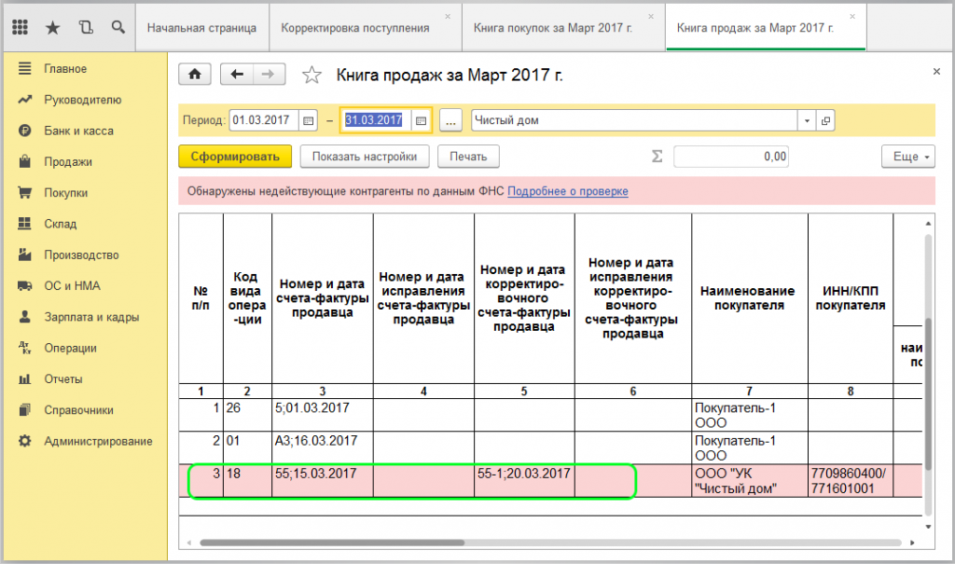Open calendar picker for start date
This screenshot has height=564, width=955.
[309, 120]
